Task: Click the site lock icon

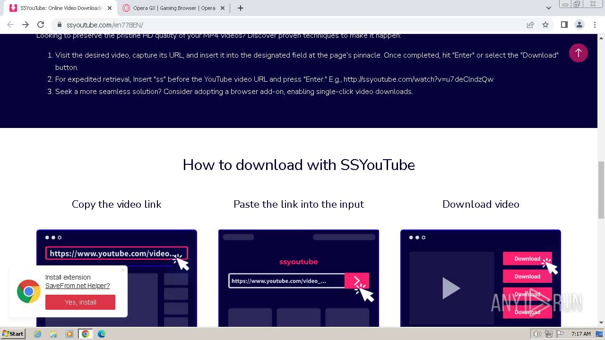Action: pyautogui.click(x=59, y=25)
